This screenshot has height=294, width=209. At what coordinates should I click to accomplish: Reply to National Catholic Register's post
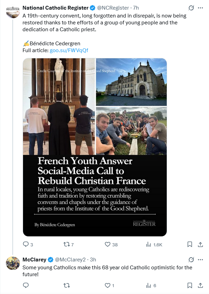pos(26,244)
